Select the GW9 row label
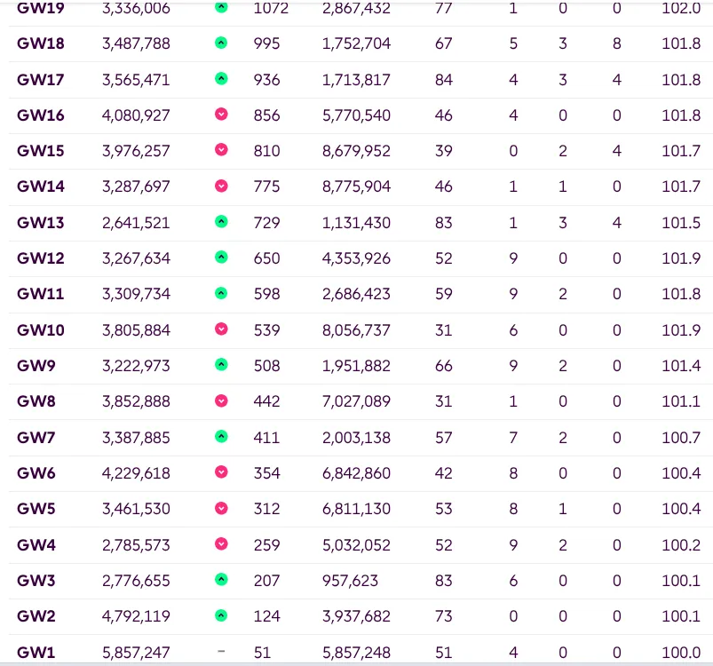 pos(36,366)
